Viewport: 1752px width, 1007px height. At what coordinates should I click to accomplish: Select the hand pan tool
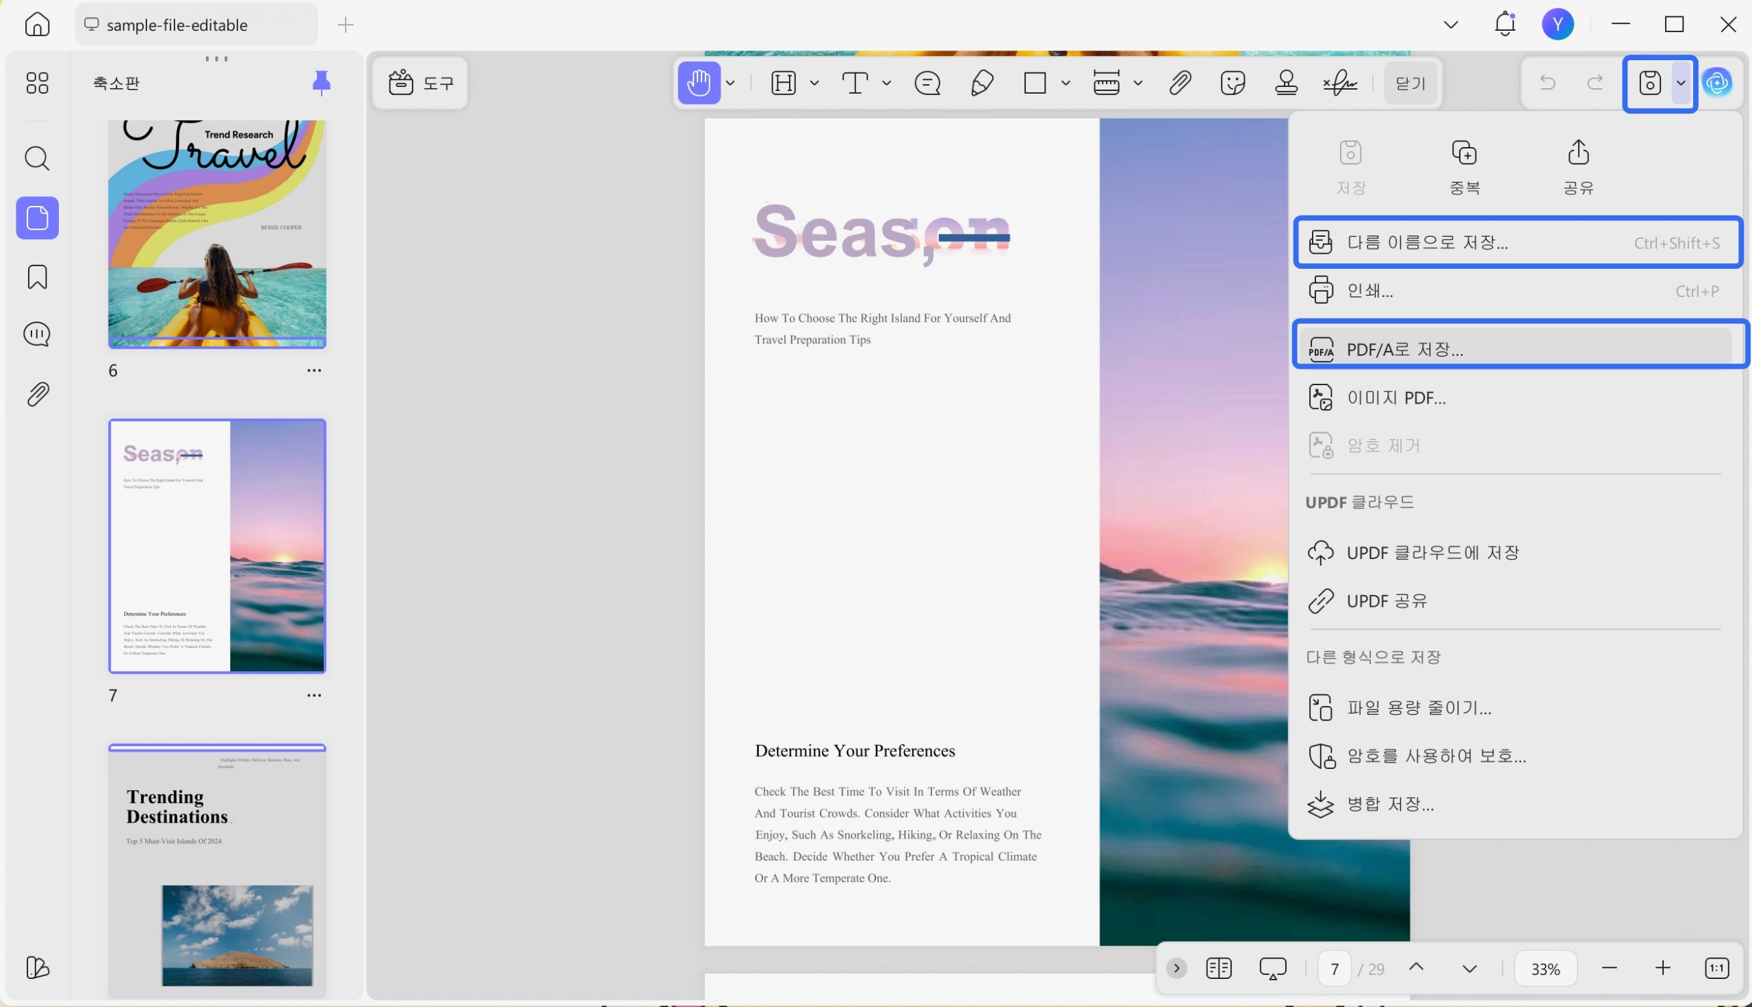click(699, 83)
